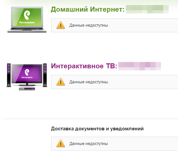
Task: Click the right speaker beside the TV
Action: 45,75
